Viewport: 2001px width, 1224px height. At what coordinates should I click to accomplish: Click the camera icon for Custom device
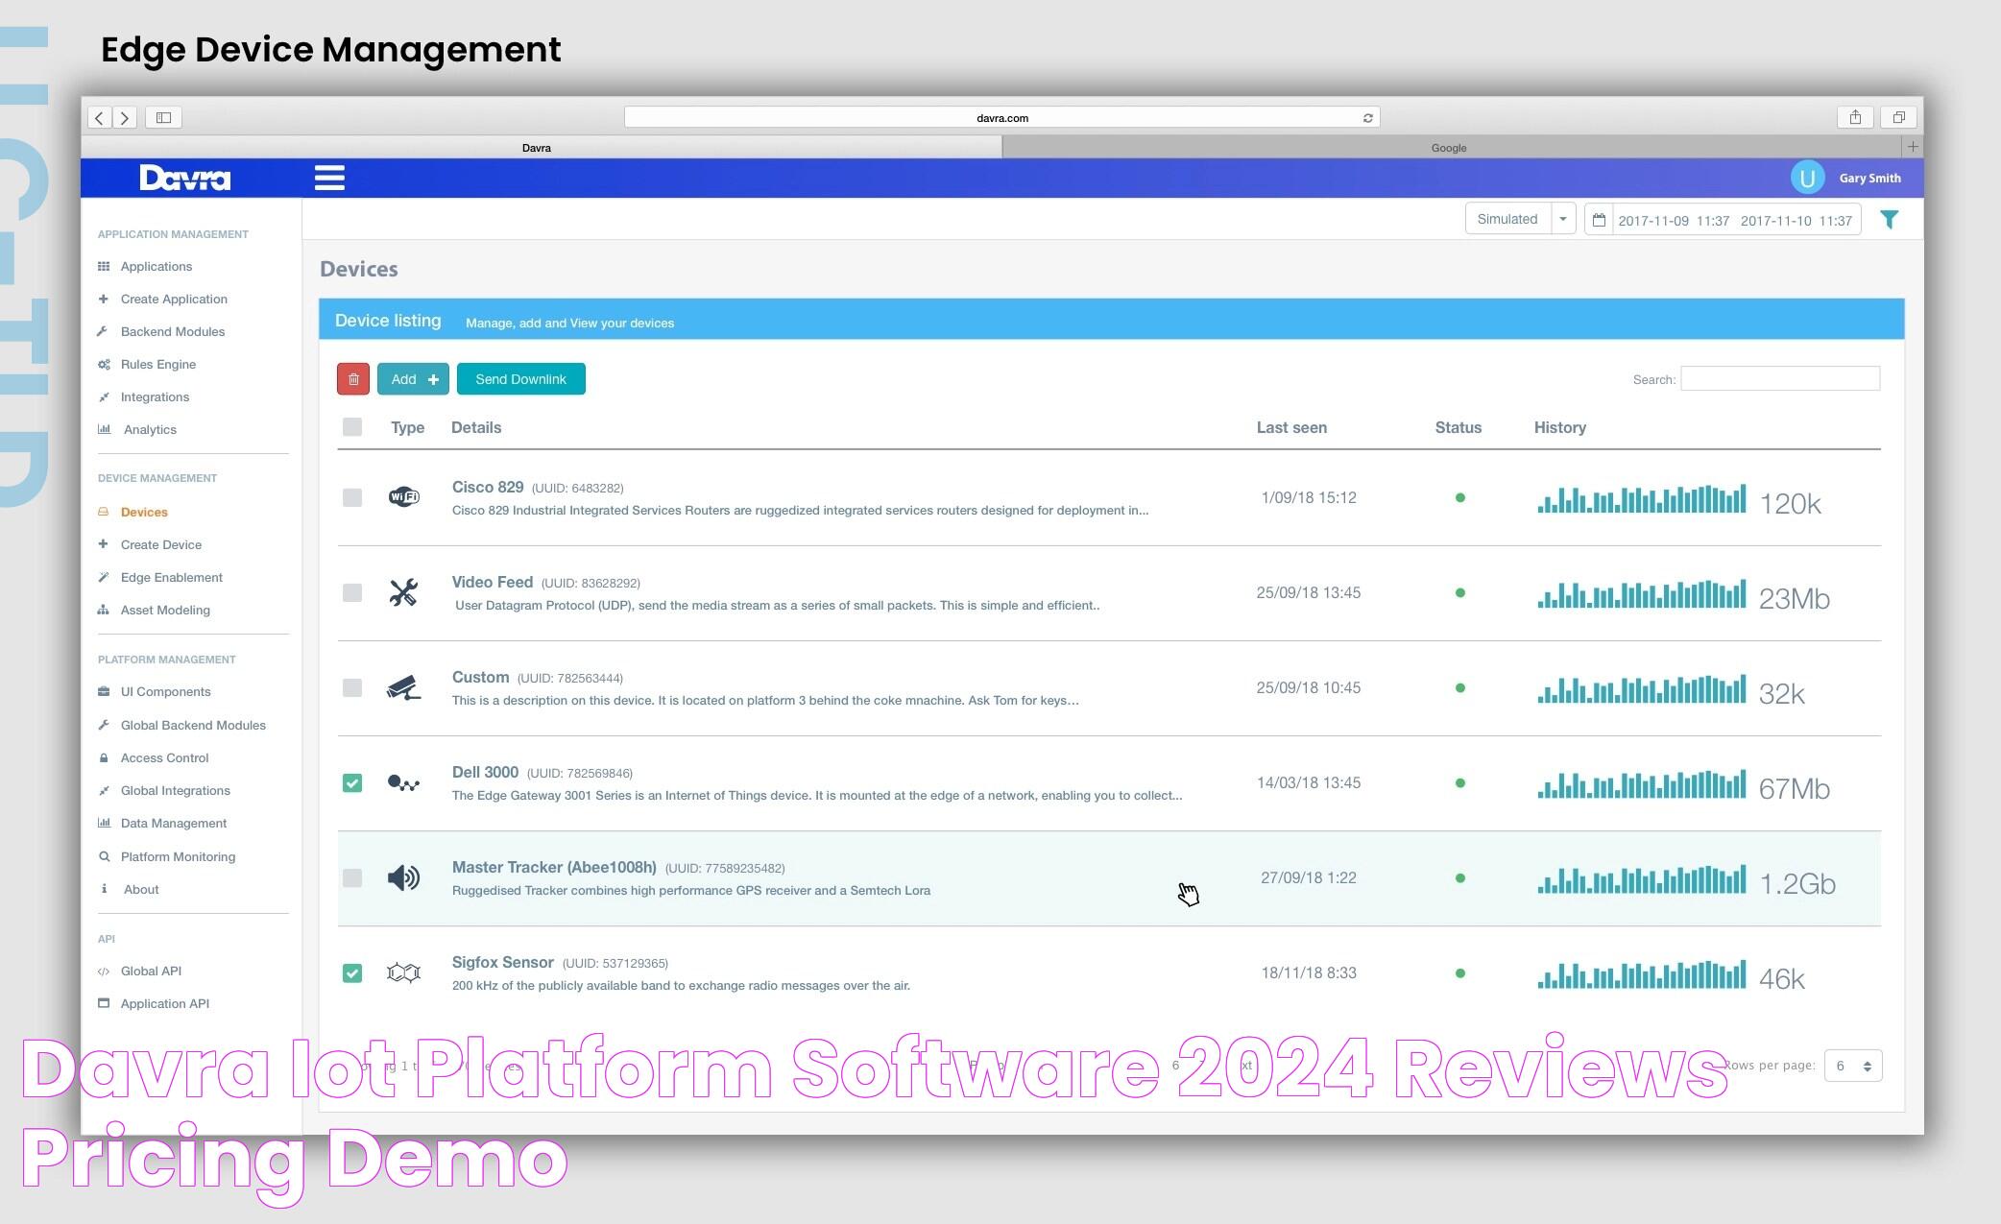pyautogui.click(x=403, y=687)
